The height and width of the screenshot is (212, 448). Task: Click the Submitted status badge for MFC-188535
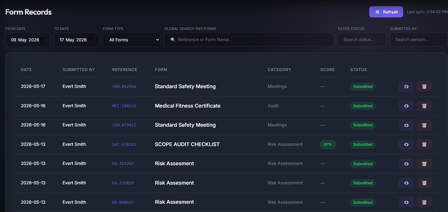[363, 106]
